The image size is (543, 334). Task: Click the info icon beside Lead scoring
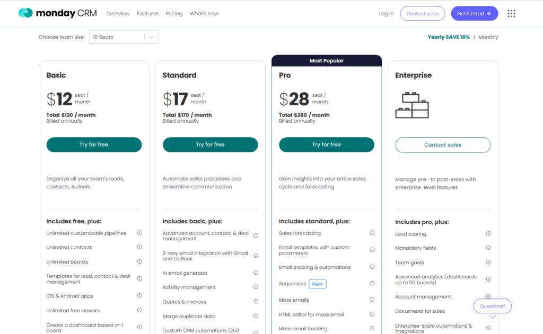tap(488, 233)
